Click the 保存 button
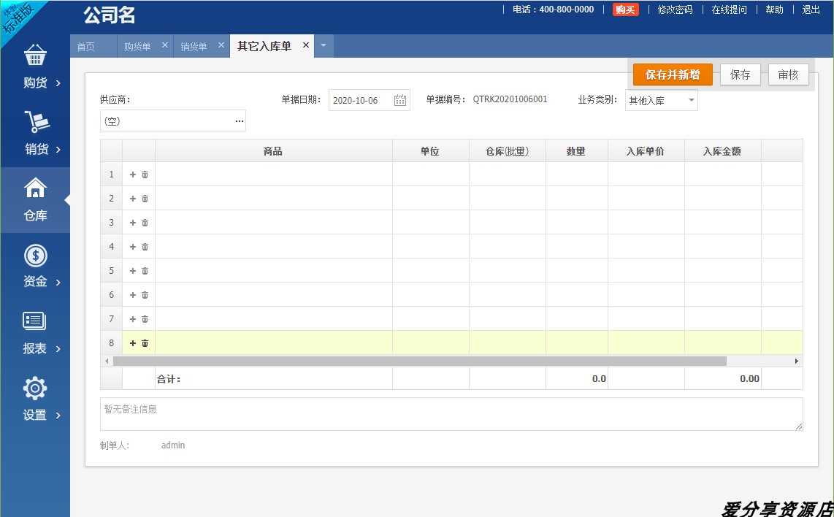The height and width of the screenshot is (517, 834). click(741, 74)
